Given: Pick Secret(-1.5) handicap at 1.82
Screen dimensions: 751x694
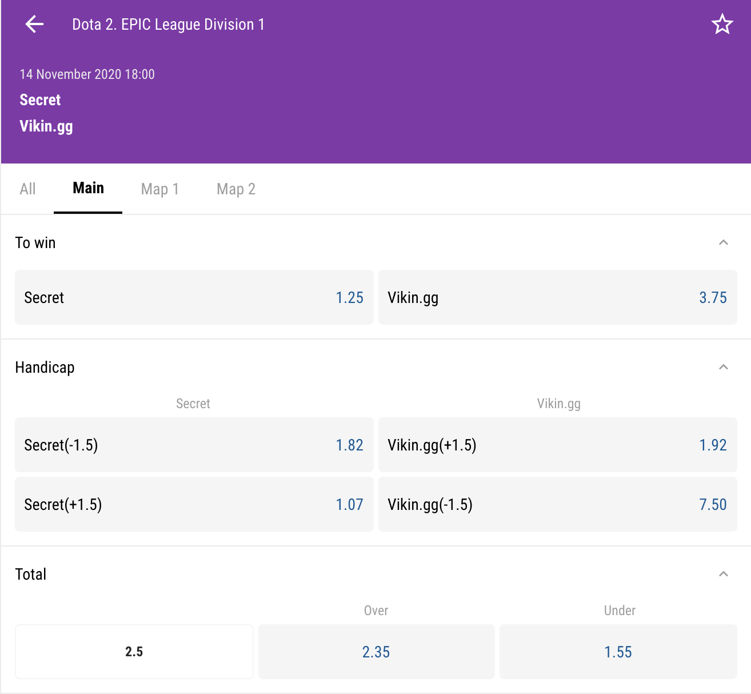Looking at the screenshot, I should (194, 445).
